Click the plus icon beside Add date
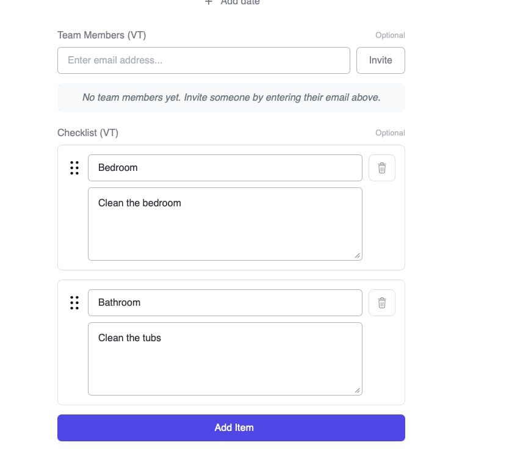 pyautogui.click(x=209, y=2)
